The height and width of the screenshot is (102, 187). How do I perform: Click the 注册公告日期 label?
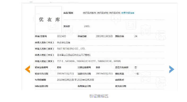pyautogui.click(x=84, y=74)
